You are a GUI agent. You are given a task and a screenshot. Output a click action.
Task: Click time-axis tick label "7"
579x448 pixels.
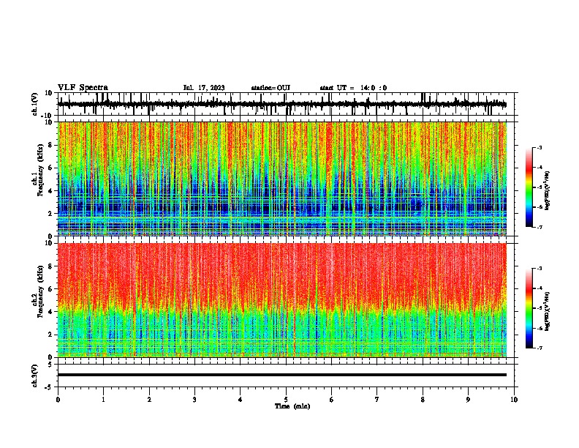tap(377, 400)
